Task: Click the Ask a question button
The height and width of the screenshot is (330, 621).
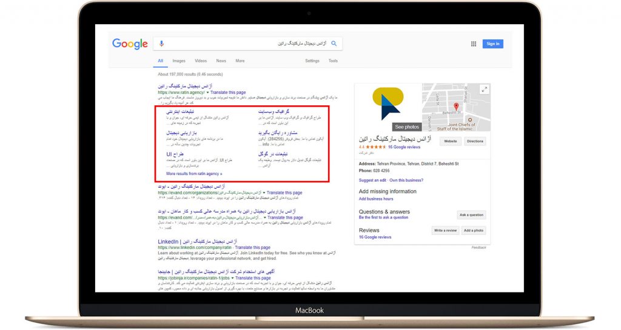Action: (471, 215)
